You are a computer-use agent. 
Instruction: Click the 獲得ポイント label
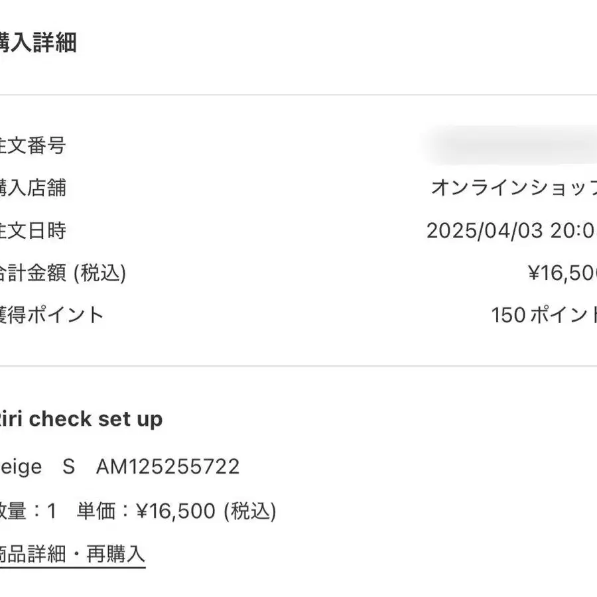(x=51, y=315)
